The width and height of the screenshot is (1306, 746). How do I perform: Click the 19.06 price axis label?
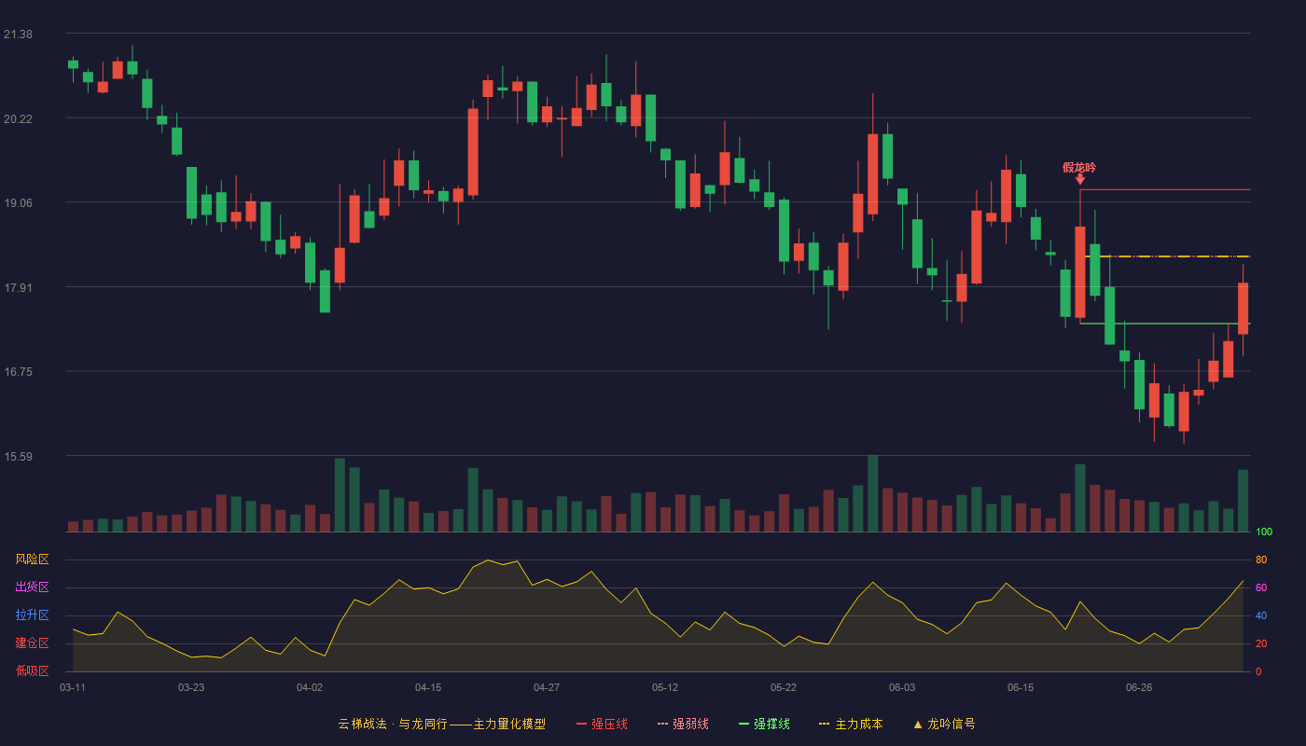(x=19, y=203)
